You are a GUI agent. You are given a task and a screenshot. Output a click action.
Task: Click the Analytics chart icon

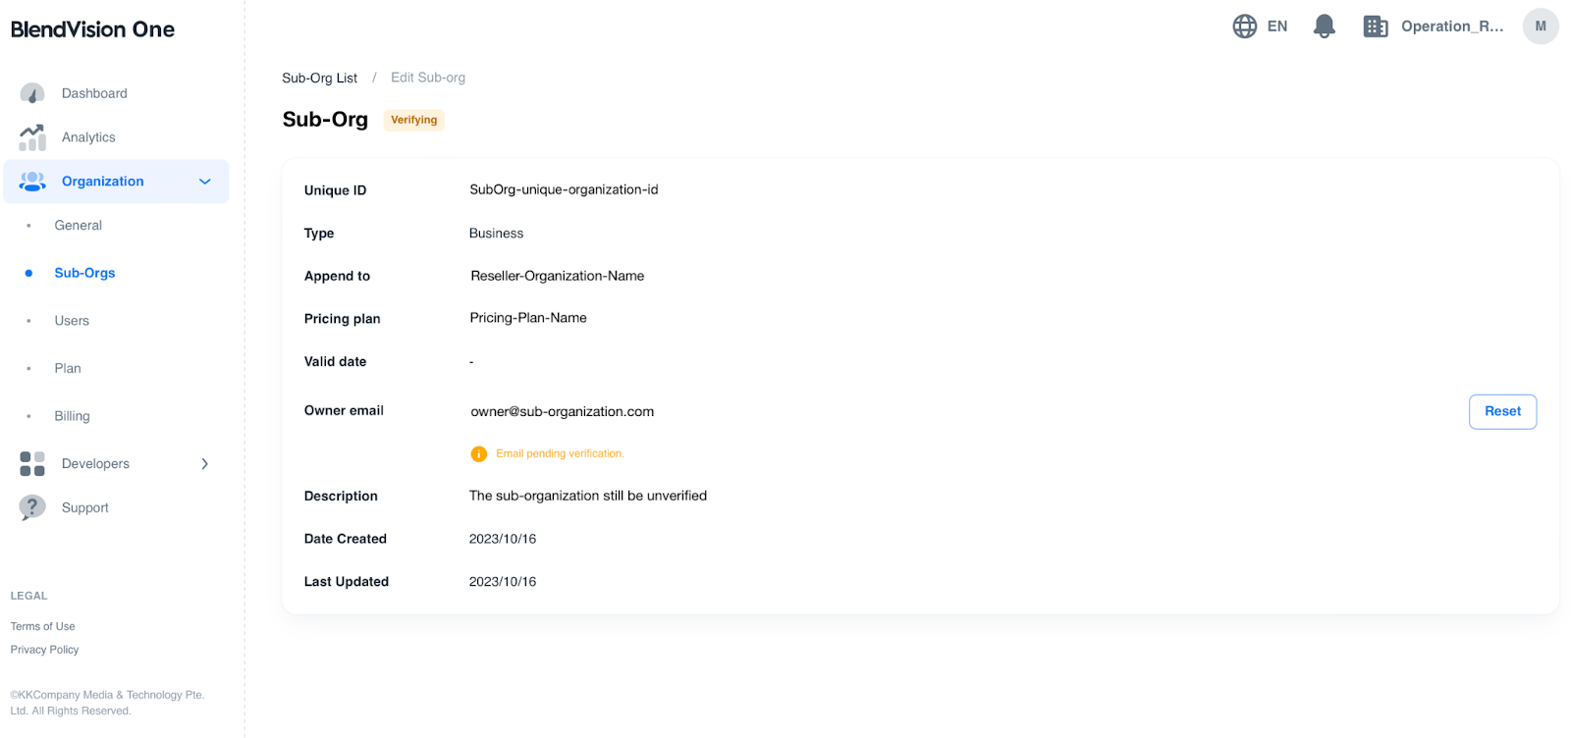tap(32, 137)
